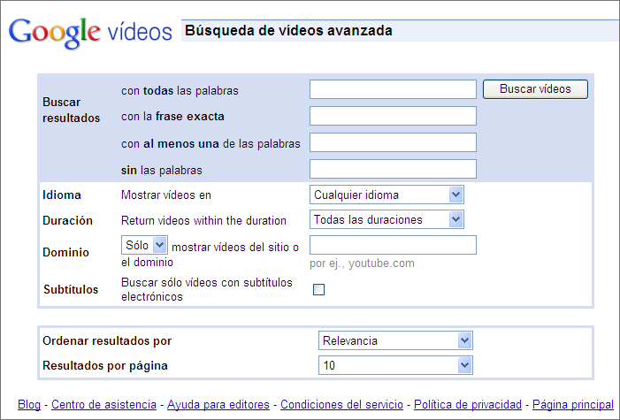Viewport: 620px width, 420px height.
Task: Focus the domain input field
Action: [393, 245]
